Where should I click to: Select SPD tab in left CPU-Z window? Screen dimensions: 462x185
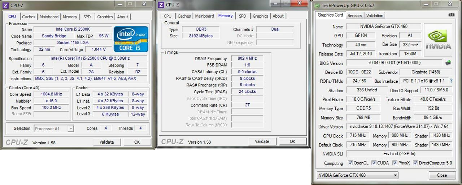[x=87, y=17]
